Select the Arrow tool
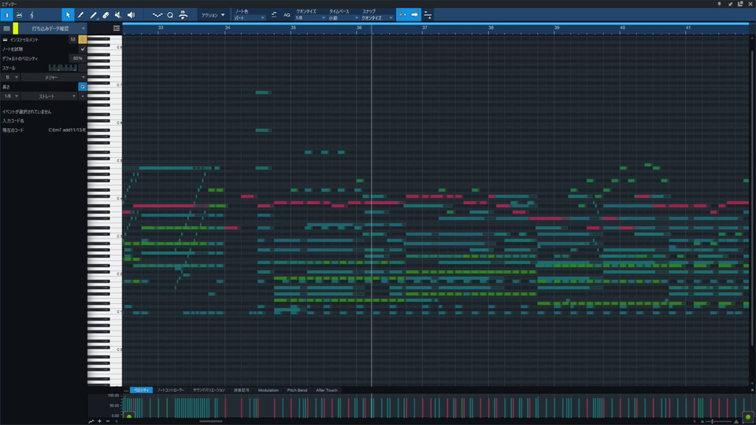This screenshot has width=756, height=425. coord(68,15)
